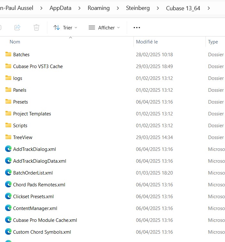This screenshot has width=225, height=242.
Task: Select the Panels folder icon
Action: (x=8, y=90)
